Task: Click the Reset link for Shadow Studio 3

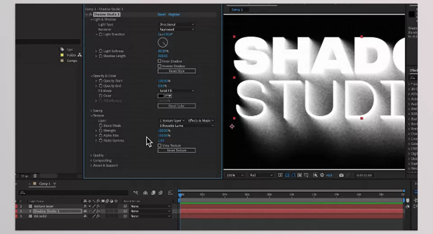Action: 161,14
